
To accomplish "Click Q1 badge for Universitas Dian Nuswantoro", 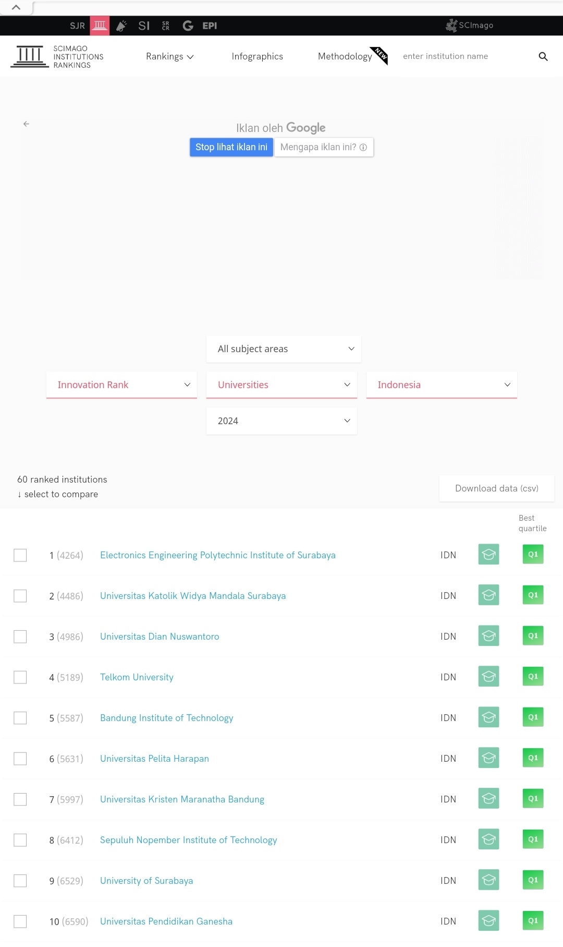I will [x=533, y=636].
